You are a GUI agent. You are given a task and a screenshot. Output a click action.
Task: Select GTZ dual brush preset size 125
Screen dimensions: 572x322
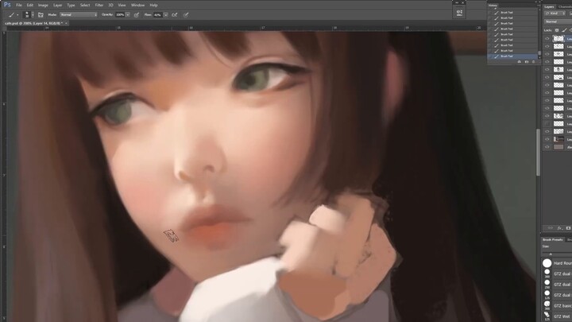(557, 295)
